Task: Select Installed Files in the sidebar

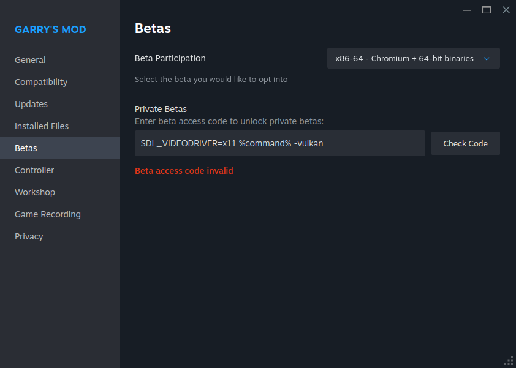Action: point(60,126)
